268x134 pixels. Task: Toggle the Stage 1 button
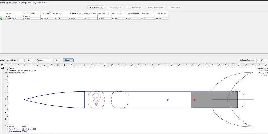(68, 60)
